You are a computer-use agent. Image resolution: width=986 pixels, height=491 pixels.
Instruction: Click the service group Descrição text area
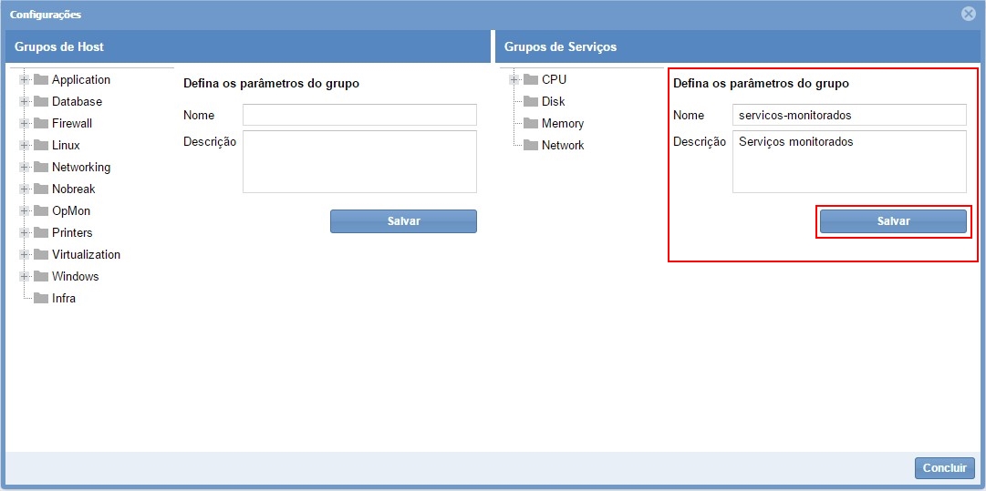click(x=848, y=161)
